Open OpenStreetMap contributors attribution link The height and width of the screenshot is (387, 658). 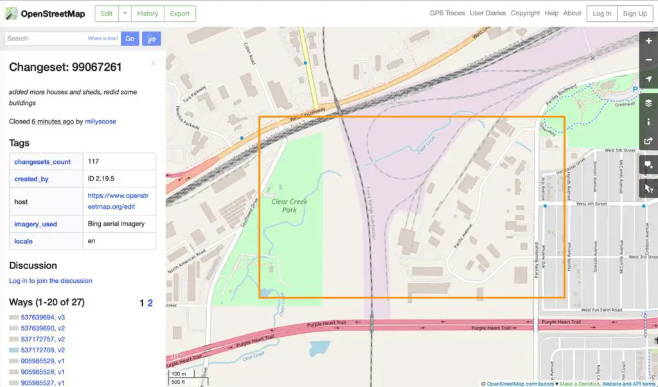[520, 384]
